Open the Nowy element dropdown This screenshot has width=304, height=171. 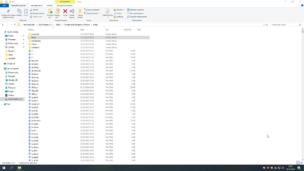click(93, 10)
